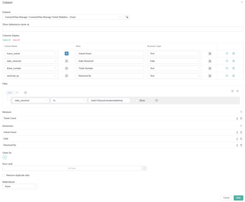Add a new filter condition with the plus icon
245x202 pixels.
(25, 93)
